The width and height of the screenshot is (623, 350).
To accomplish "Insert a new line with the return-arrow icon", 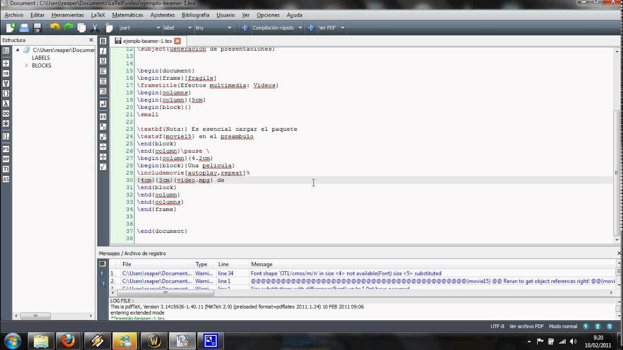I will (103, 104).
